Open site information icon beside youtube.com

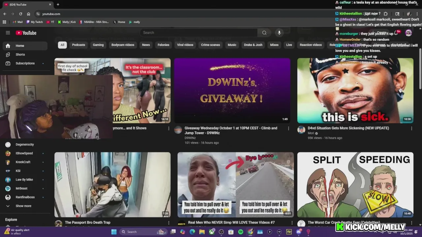pyautogui.click(x=38, y=14)
